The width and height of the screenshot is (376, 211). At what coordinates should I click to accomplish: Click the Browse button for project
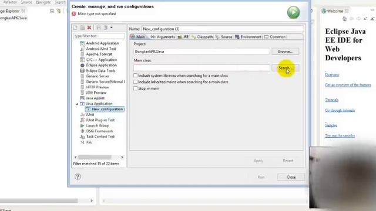286,52
